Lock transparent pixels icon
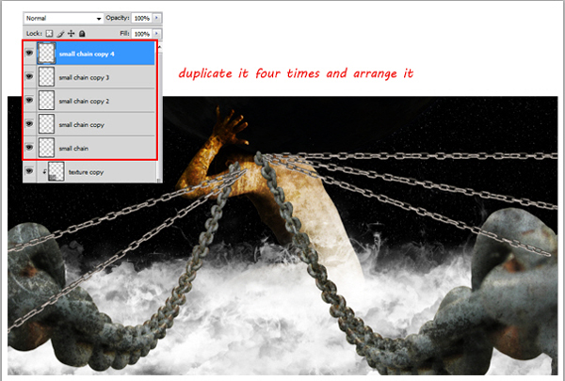 [x=49, y=34]
